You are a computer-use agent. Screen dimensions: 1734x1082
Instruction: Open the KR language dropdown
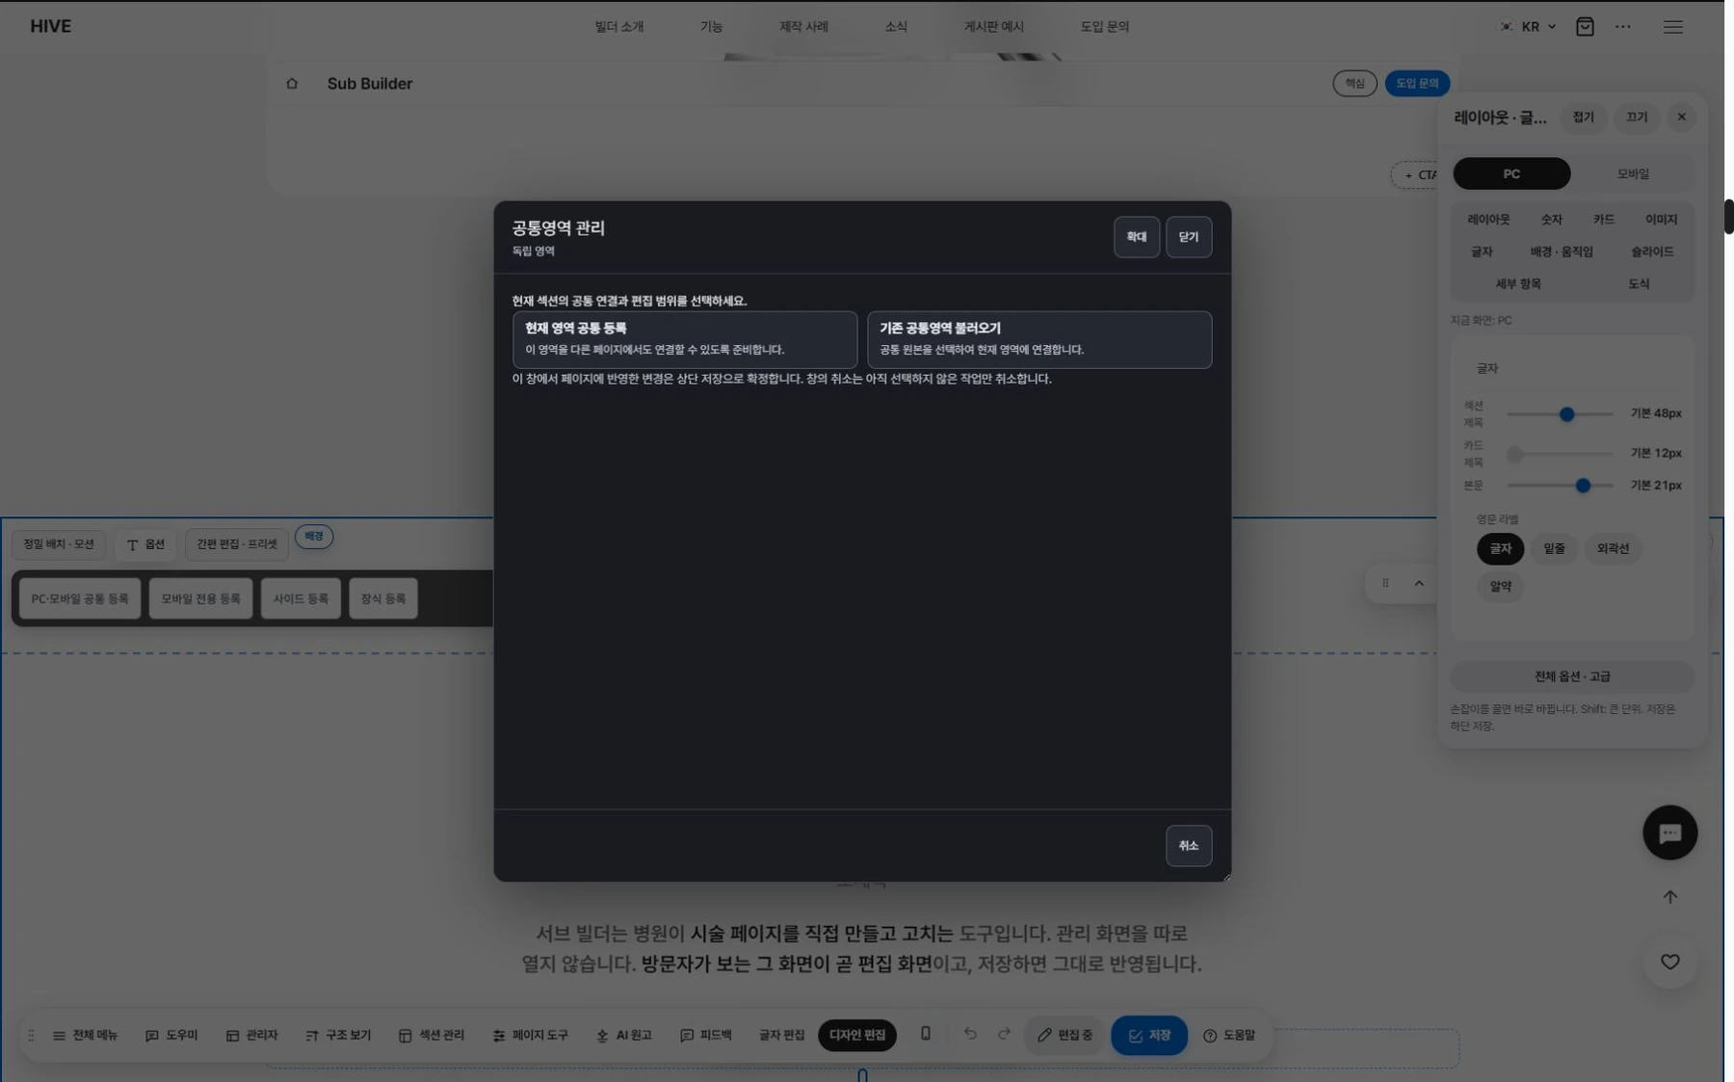(1529, 27)
